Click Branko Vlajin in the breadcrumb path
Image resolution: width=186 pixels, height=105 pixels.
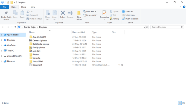point(30,27)
